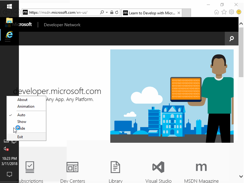Open a new blank tab

tap(186, 13)
